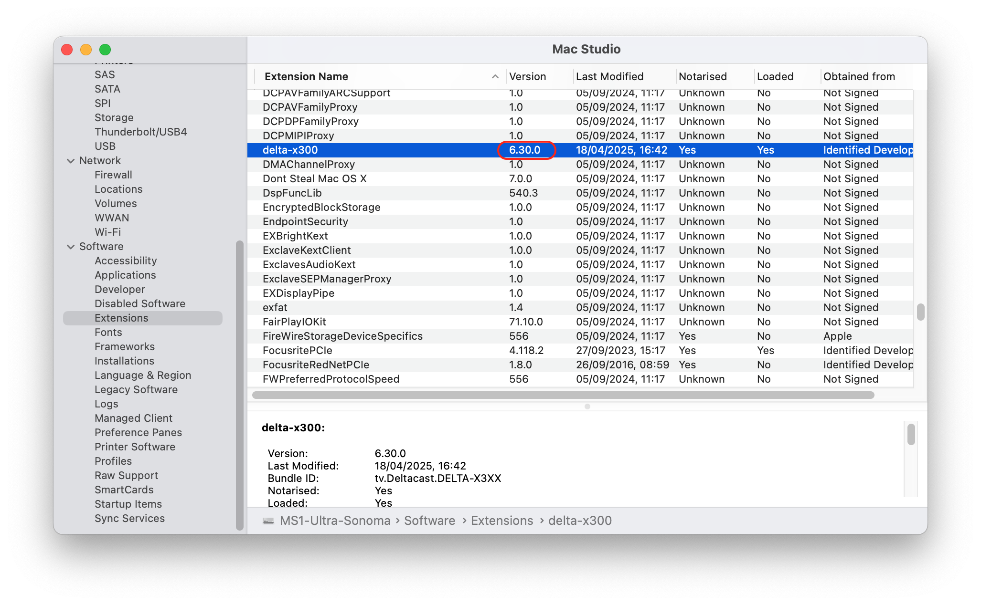Select the DCPMIPIProxy extension row
Viewport: 981px width, 605px height.
click(x=580, y=136)
